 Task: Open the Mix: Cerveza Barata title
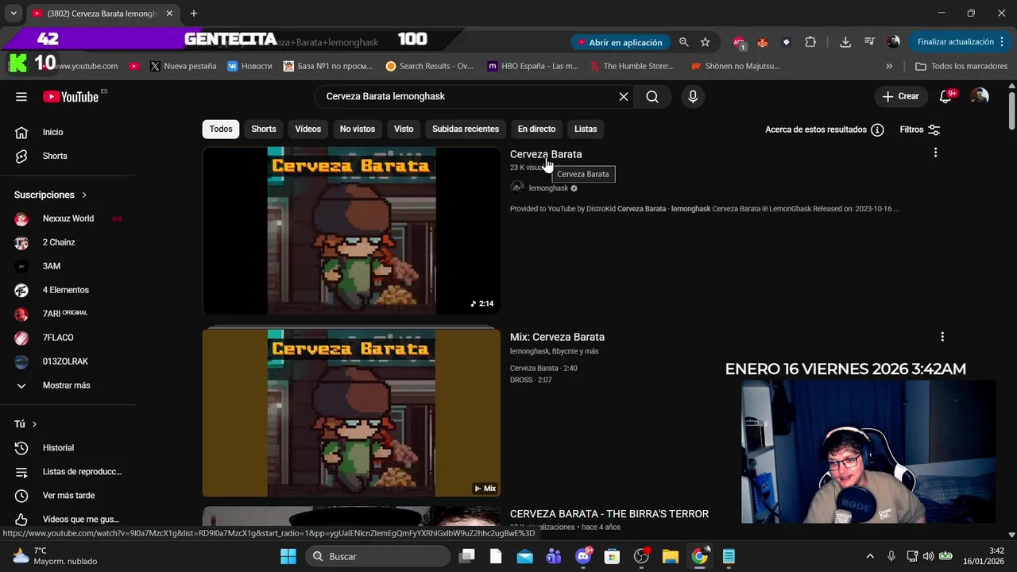click(557, 337)
